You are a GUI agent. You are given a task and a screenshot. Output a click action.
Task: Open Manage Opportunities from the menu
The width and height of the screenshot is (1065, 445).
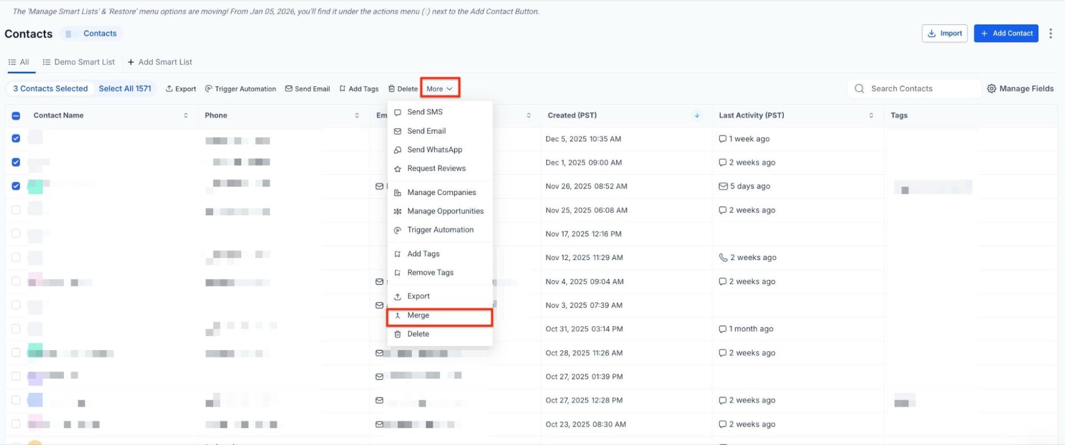click(440, 211)
